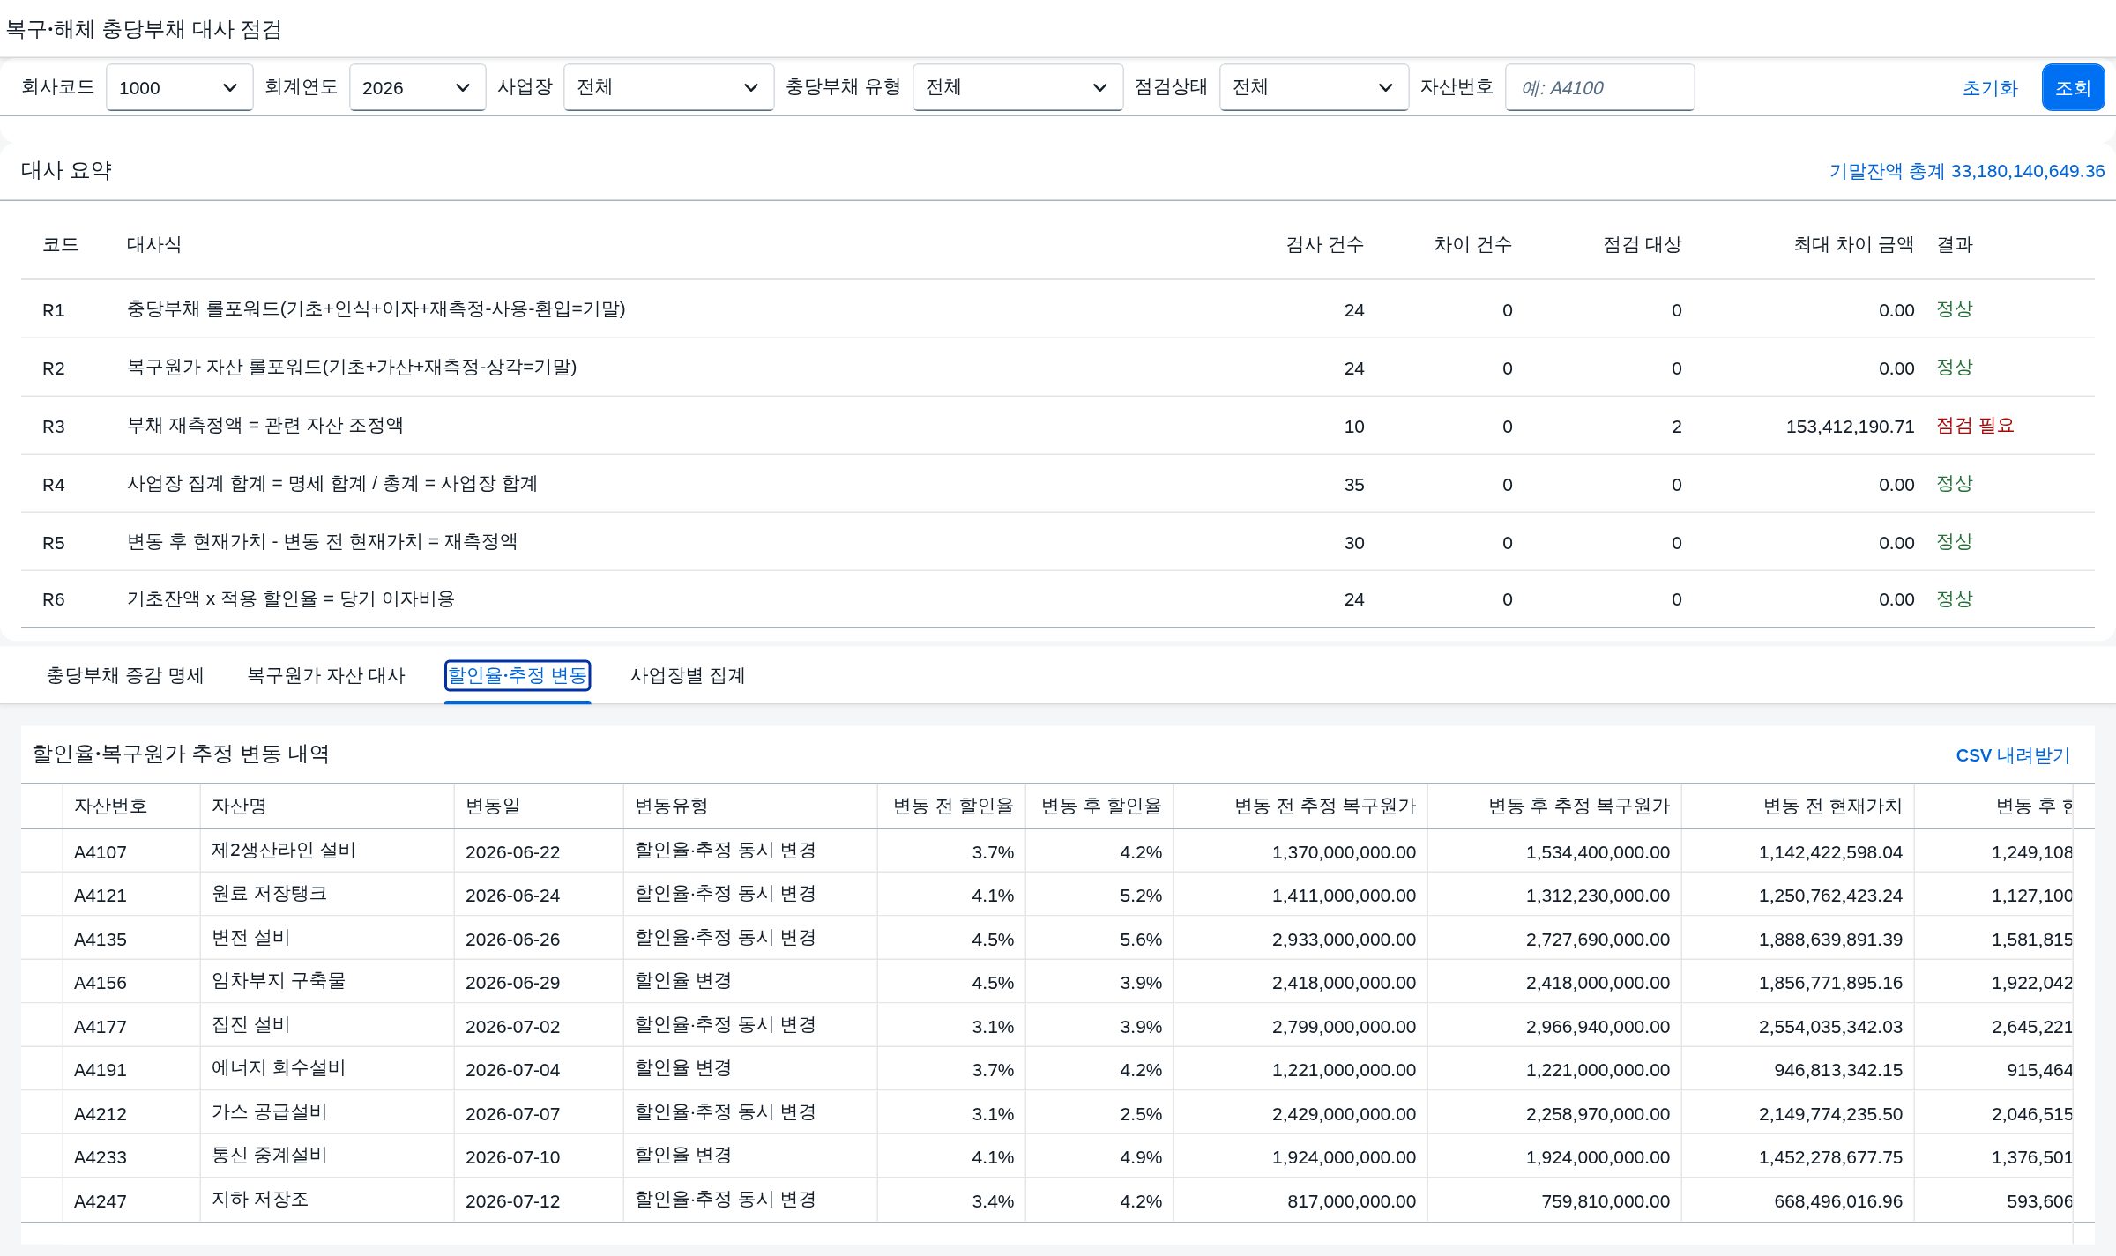Viewport: 2116px width, 1256px height.
Task: Click 점검 필요 result for R3
Action: [x=1975, y=426]
